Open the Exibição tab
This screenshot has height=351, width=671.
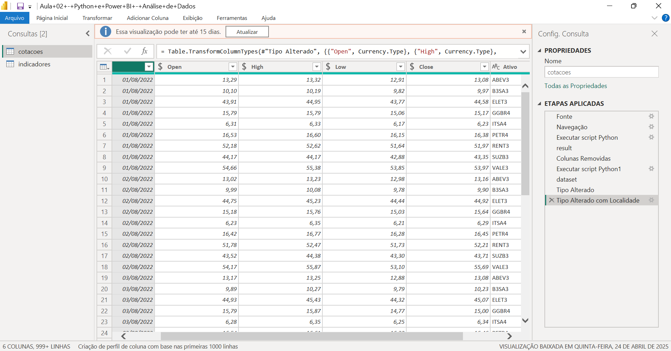[x=193, y=18]
